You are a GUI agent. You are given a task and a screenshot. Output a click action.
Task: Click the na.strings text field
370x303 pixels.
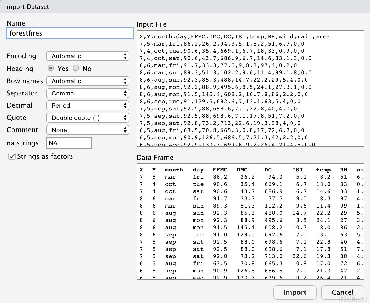[x=69, y=143]
